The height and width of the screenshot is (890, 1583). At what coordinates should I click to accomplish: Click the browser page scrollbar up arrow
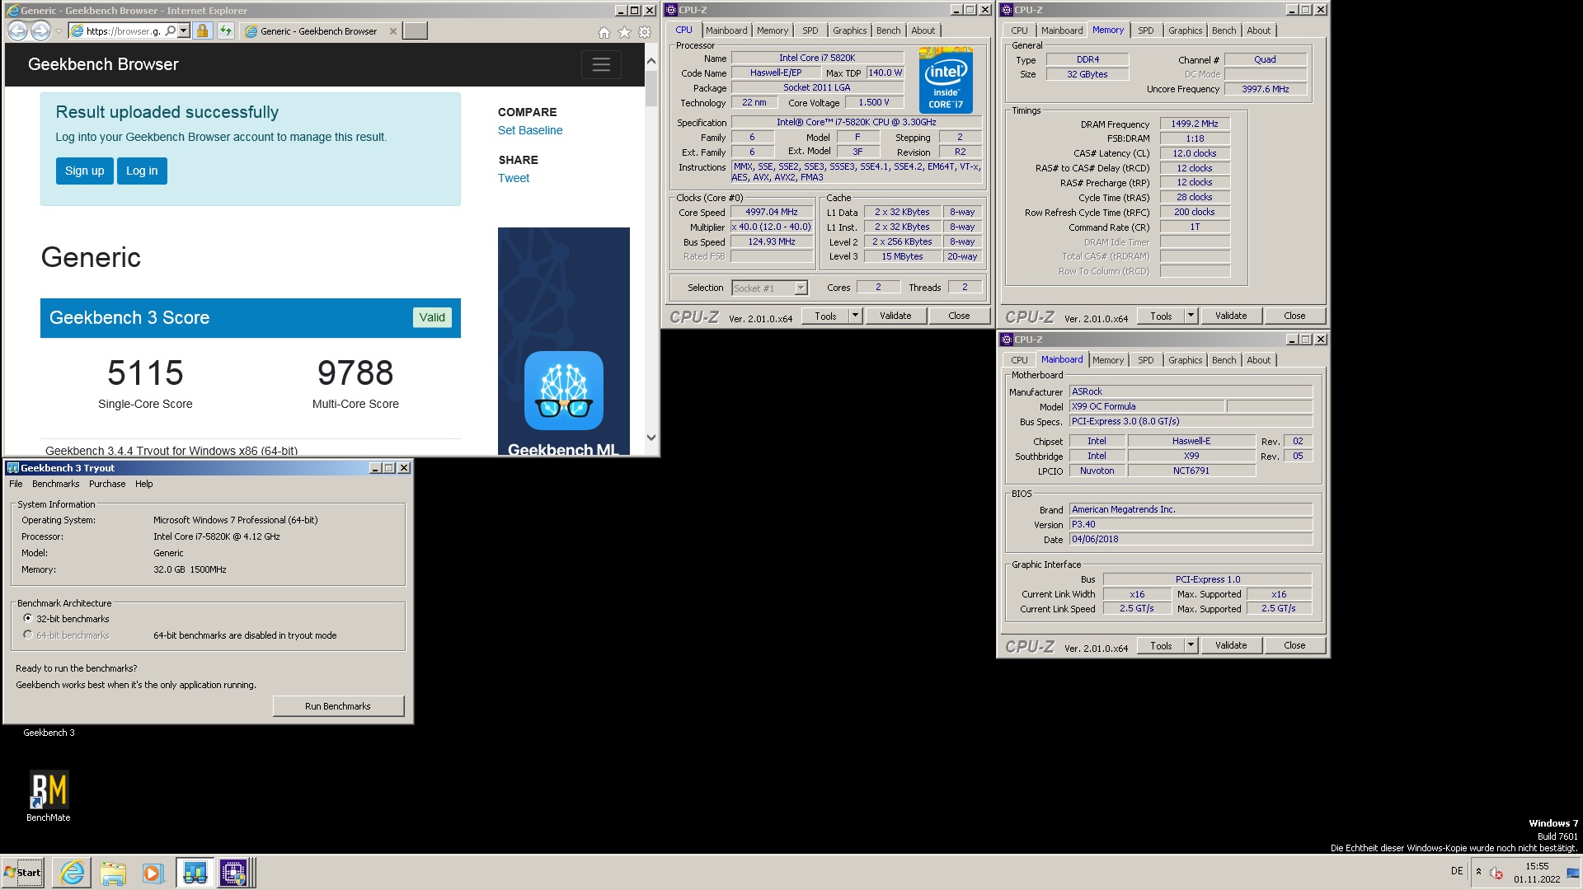click(x=651, y=61)
